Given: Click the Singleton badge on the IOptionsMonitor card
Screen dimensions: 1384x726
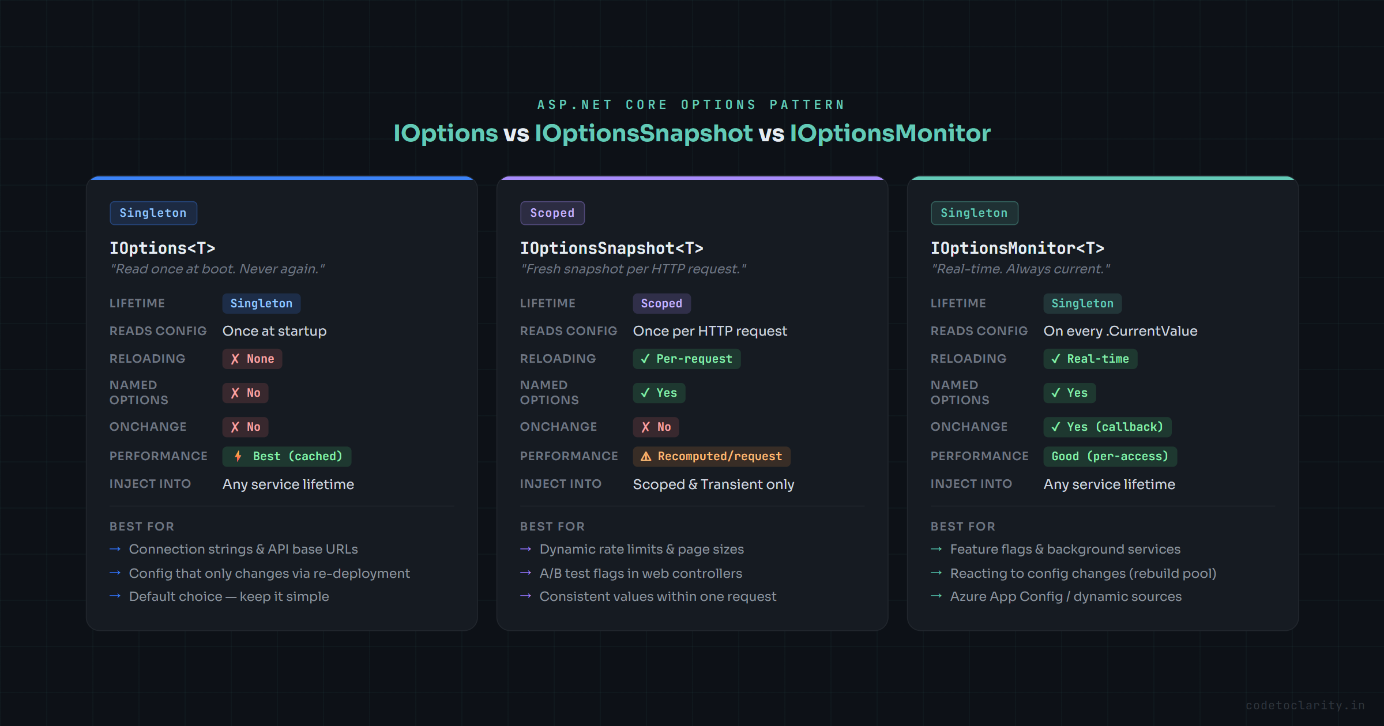Looking at the screenshot, I should [x=975, y=213].
